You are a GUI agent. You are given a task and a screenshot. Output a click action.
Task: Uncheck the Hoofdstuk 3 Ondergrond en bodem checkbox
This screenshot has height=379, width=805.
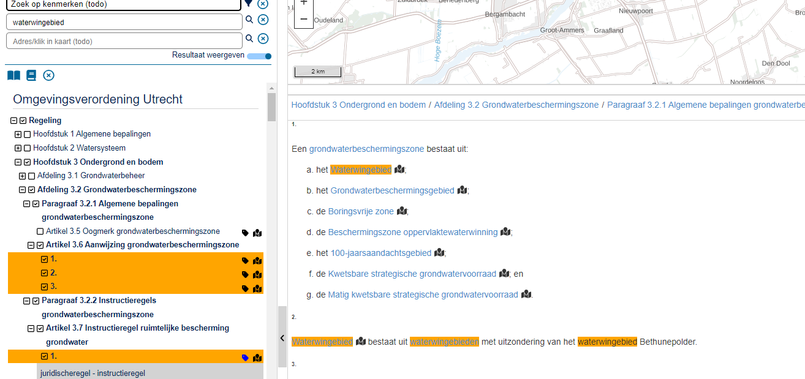[x=27, y=162]
